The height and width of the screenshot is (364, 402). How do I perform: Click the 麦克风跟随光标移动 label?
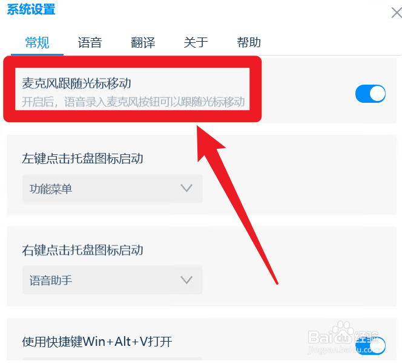tap(76, 83)
